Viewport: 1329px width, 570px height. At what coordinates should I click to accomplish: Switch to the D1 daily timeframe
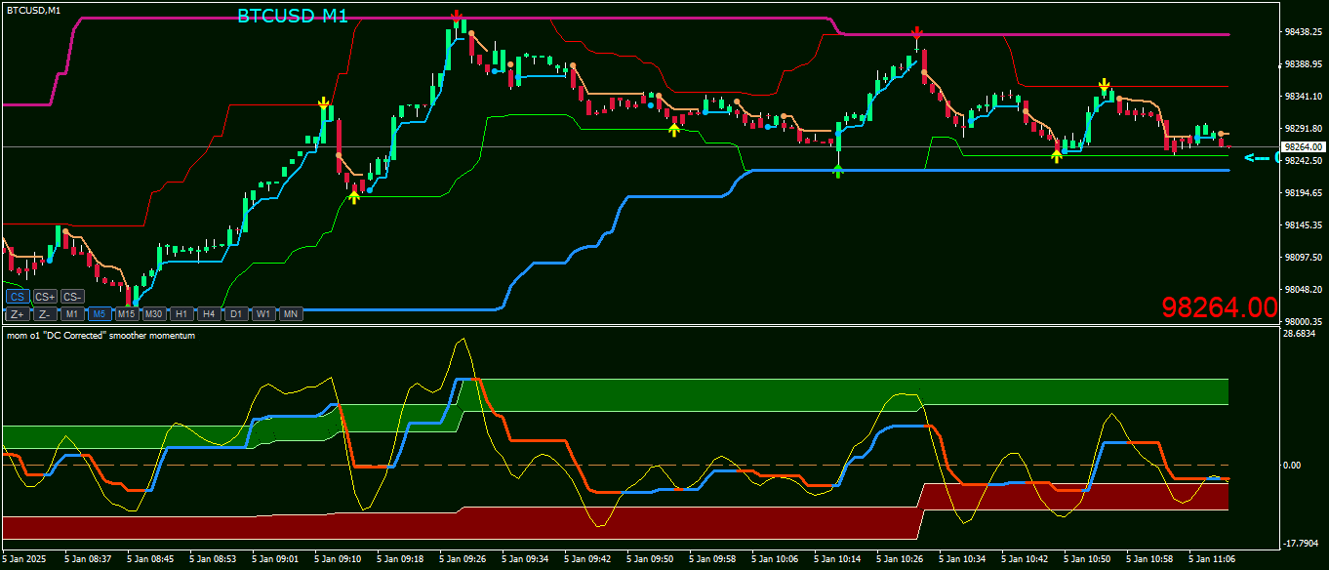click(x=236, y=314)
